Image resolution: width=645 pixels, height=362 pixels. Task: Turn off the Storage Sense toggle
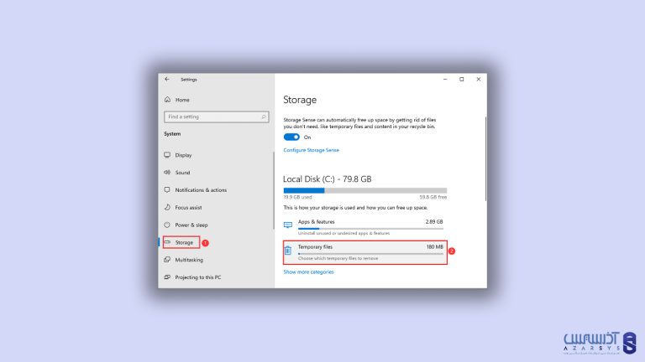291,137
